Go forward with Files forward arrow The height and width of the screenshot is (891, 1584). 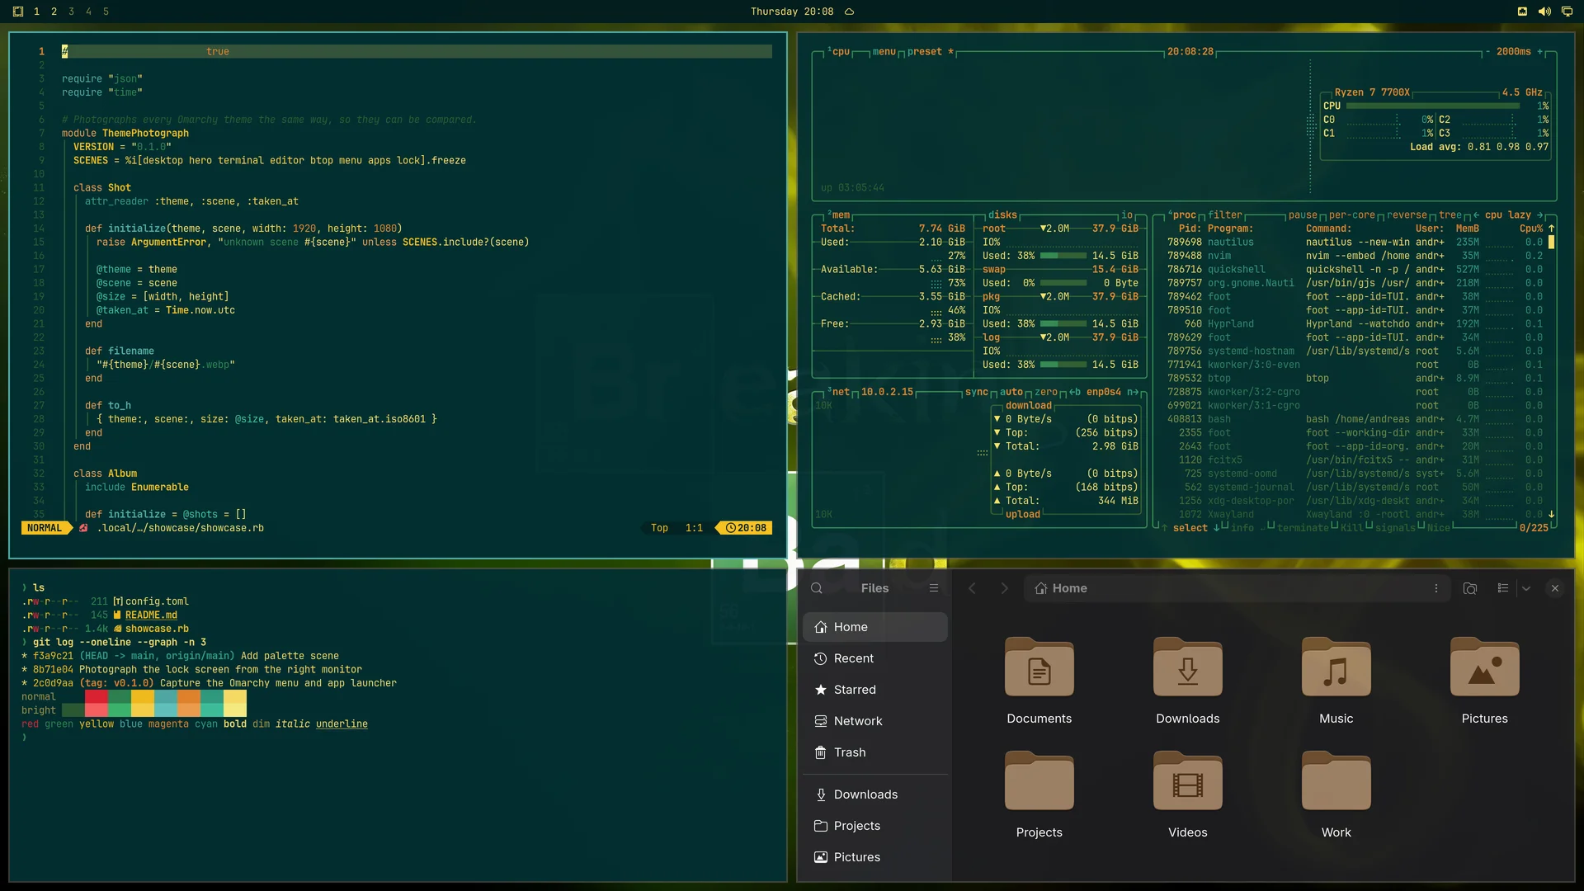(x=1004, y=588)
